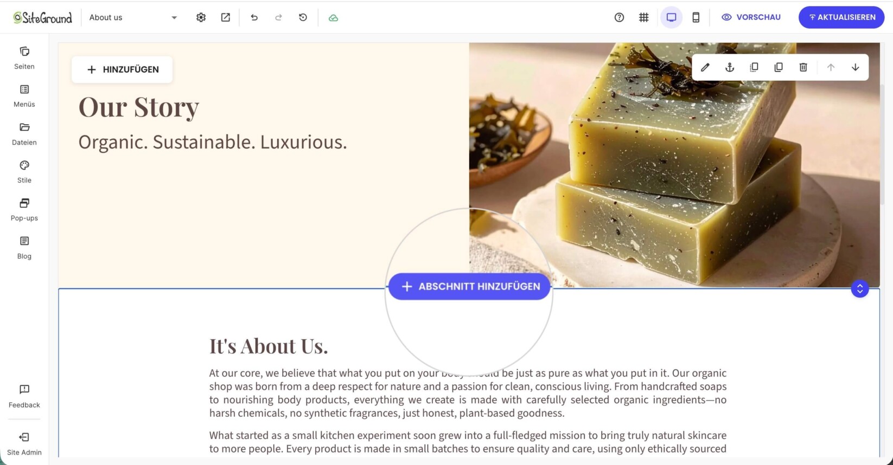This screenshot has width=893, height=465.
Task: Switch to desktop view
Action: tap(671, 17)
